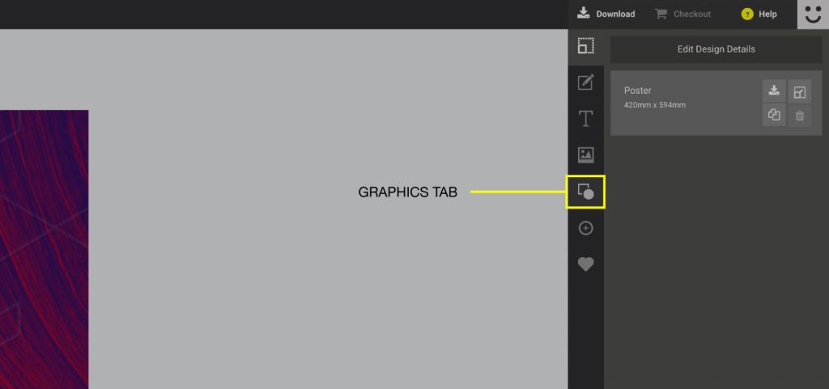Screen dimensions: 829x389
Task: Duplicate the Poster design page
Action: [x=773, y=116]
